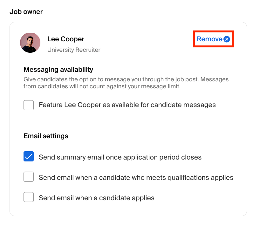Screen dimensions: 260x225
Task: Click the dismiss icon inside the Remove control
Action: (227, 39)
